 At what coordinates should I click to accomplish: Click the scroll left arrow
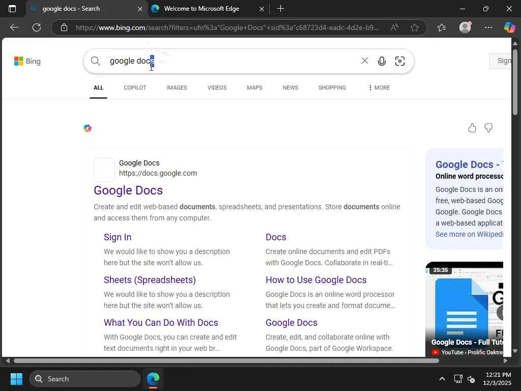pyautogui.click(x=8, y=361)
